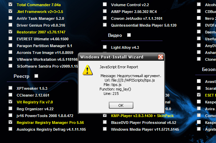216x143 pixels.
Task: Toggle the Видео category checkbox
Action: coord(129,35)
